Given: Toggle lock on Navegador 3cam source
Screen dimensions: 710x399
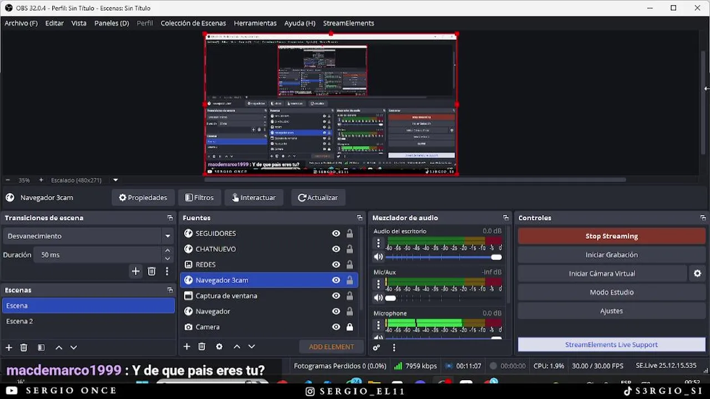Looking at the screenshot, I should pyautogui.click(x=349, y=280).
